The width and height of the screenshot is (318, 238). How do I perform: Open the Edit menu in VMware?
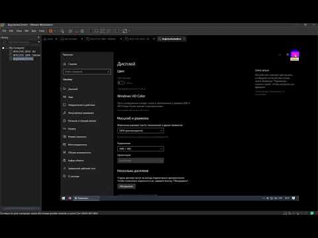click(11, 31)
